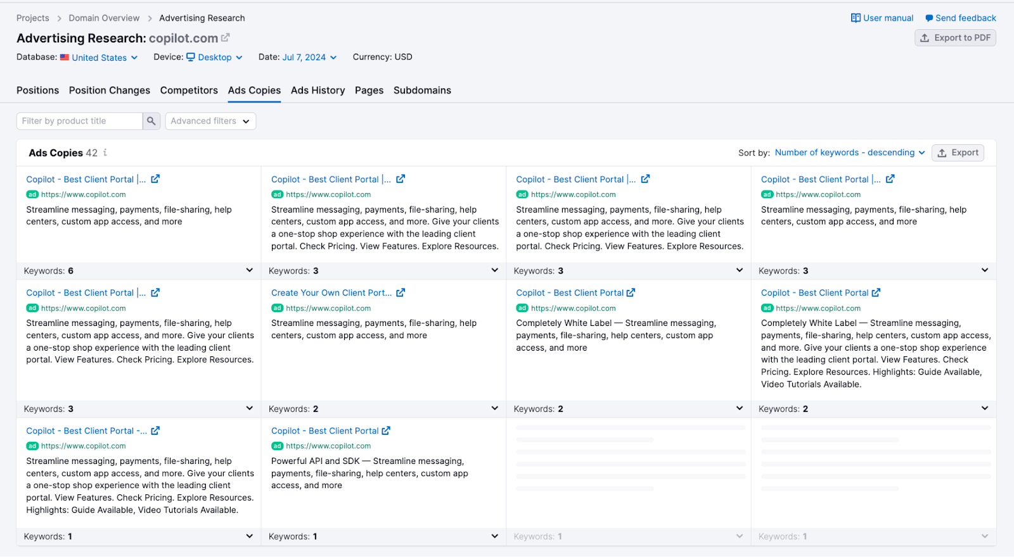Click 'Currency: USD' text
The image size is (1014, 557).
coord(382,57)
